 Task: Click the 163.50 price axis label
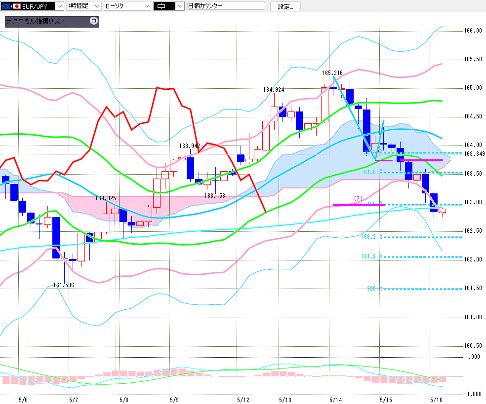pos(473,174)
